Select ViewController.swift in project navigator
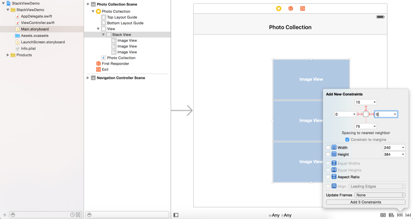The width and height of the screenshot is (413, 219). pos(37,23)
